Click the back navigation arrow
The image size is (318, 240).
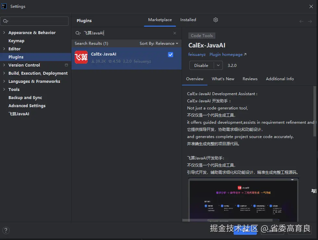click(301, 21)
